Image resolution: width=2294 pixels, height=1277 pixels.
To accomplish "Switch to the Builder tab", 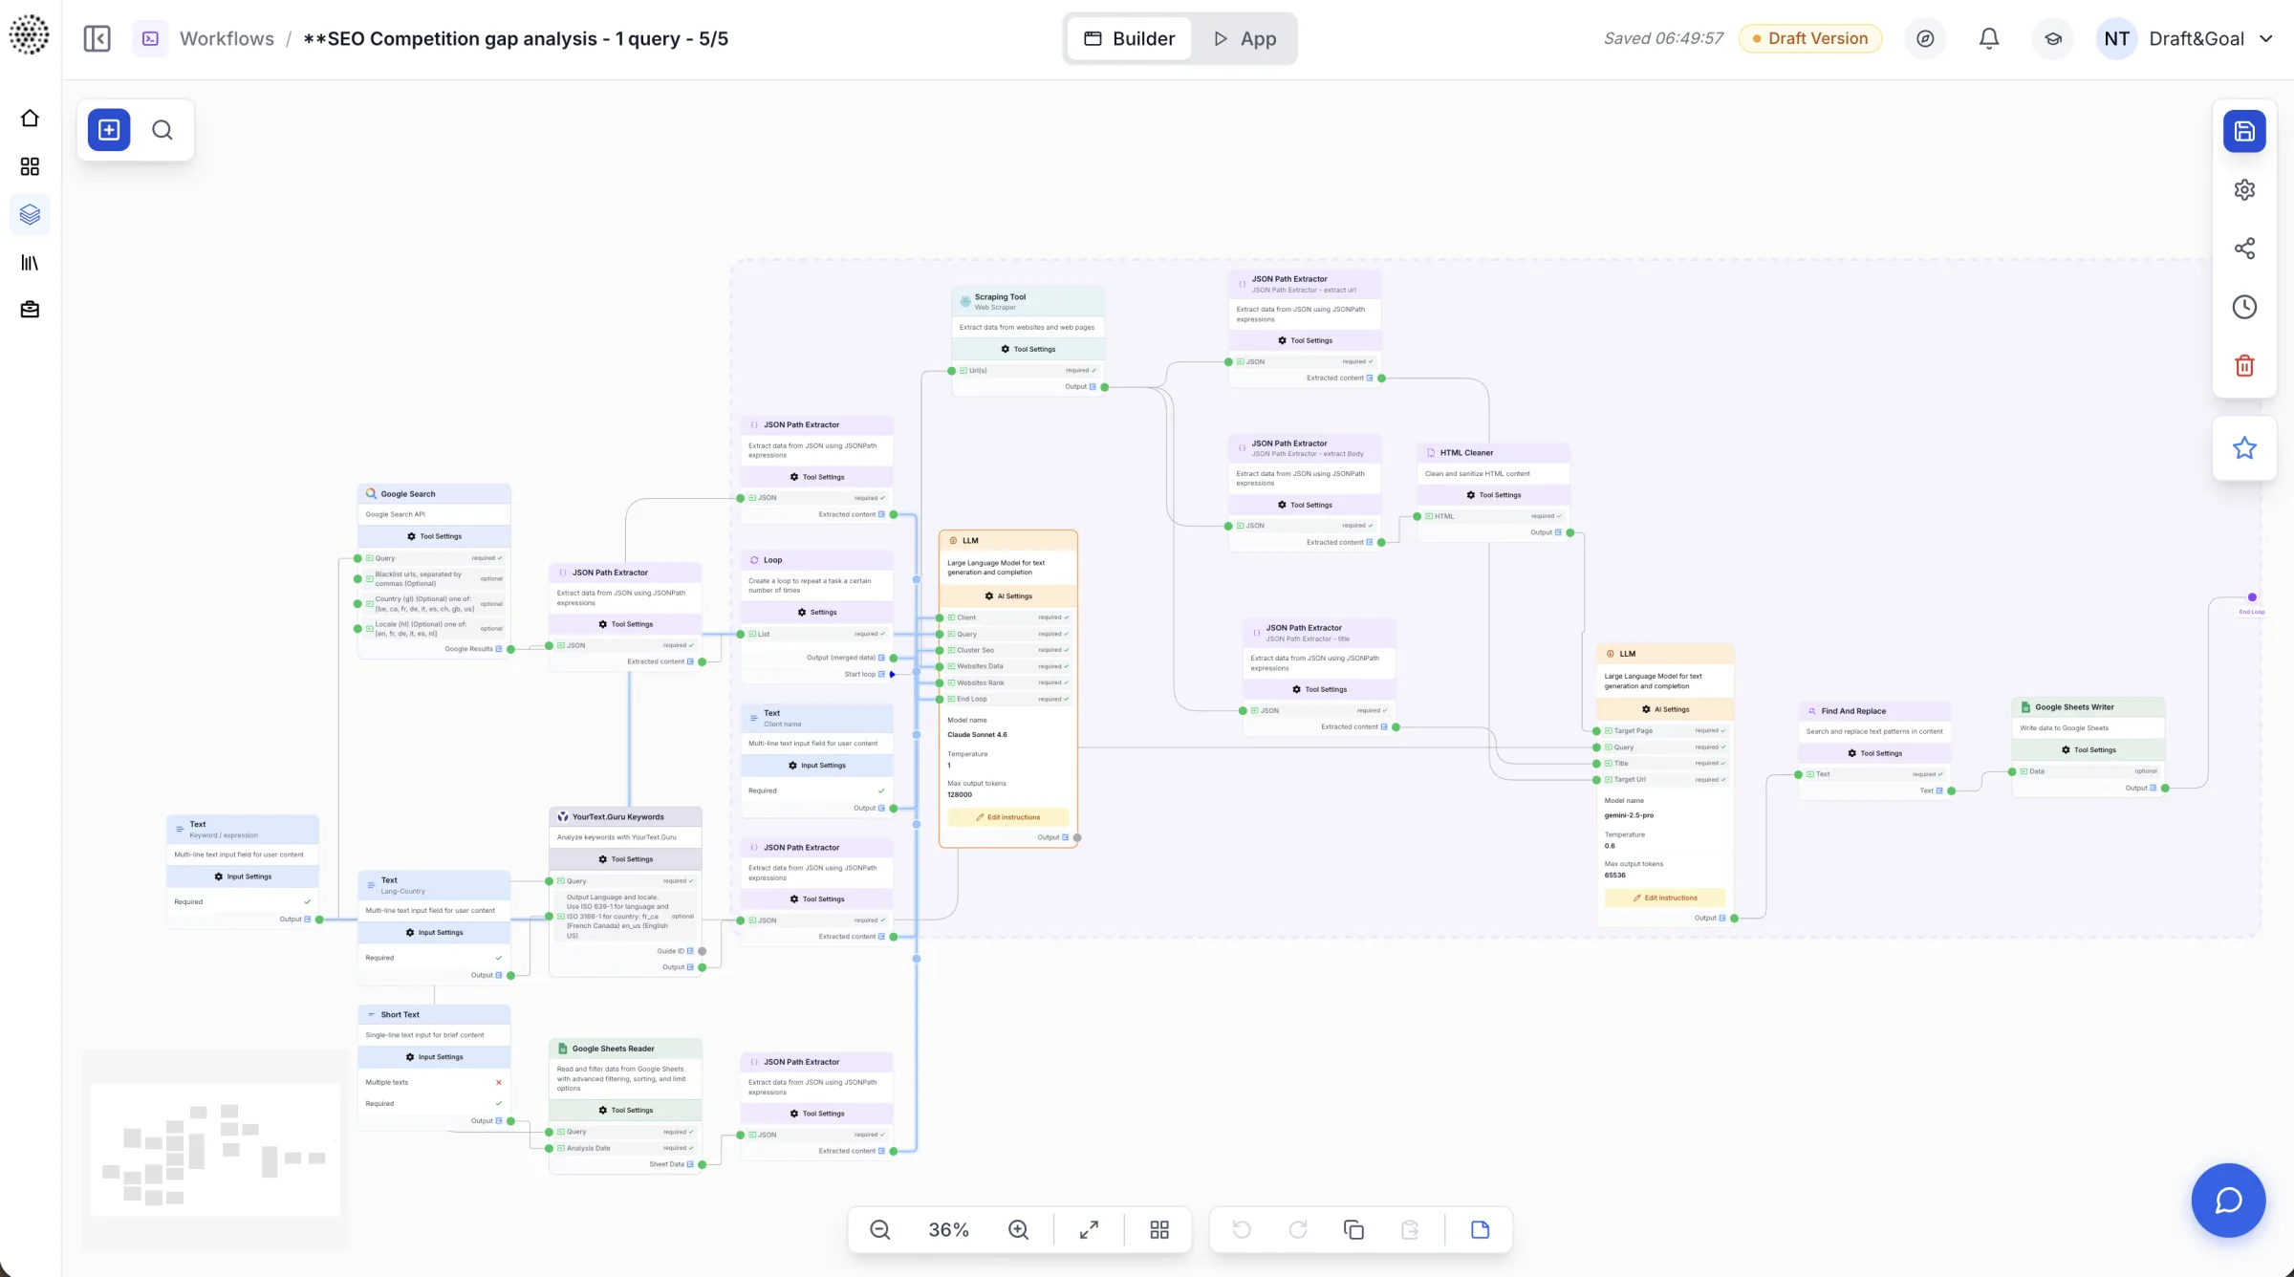I will (1129, 38).
